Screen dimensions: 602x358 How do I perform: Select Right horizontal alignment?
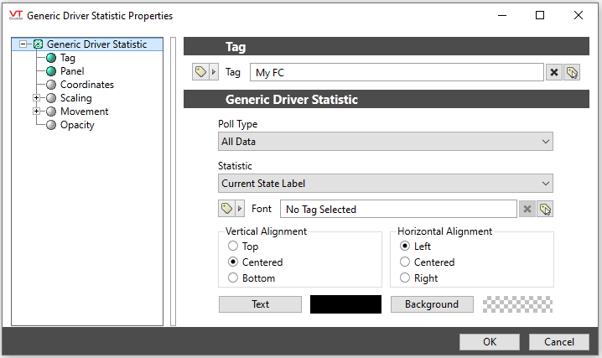point(405,278)
